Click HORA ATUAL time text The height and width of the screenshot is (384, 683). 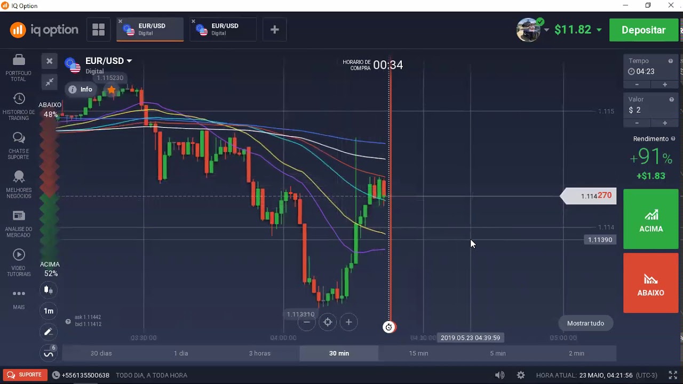point(597,375)
